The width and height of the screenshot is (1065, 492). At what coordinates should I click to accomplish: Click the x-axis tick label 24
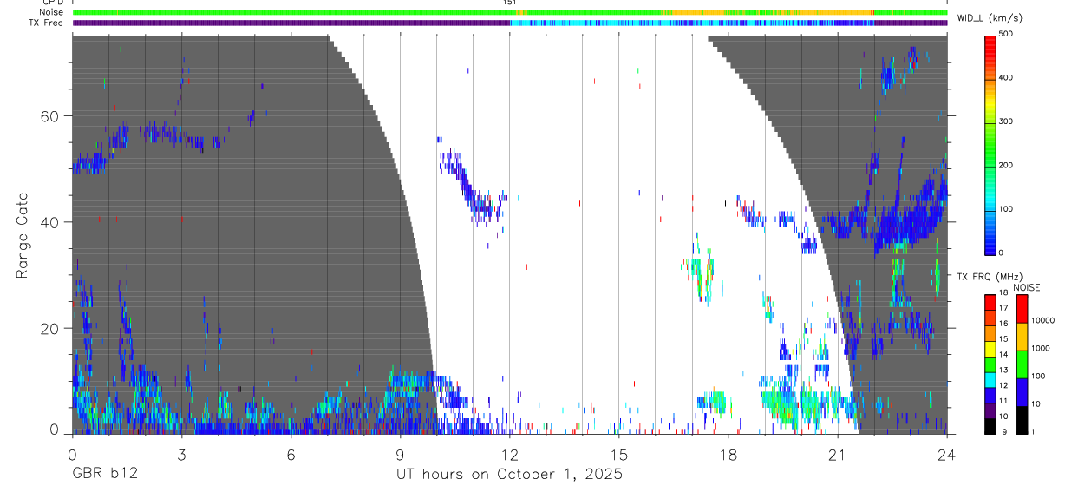[x=946, y=455]
